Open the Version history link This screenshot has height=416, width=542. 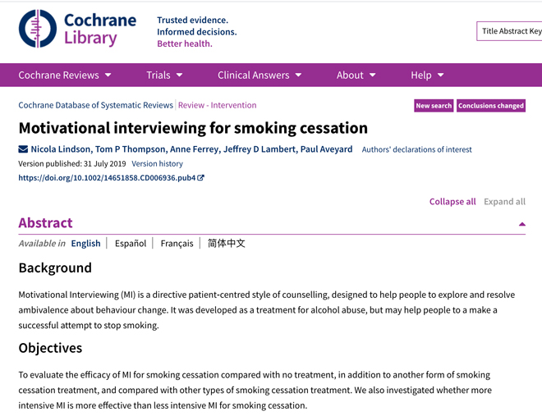(158, 163)
